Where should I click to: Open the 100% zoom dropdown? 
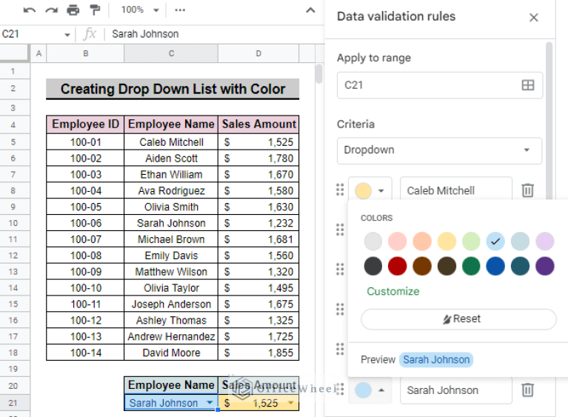tap(141, 10)
